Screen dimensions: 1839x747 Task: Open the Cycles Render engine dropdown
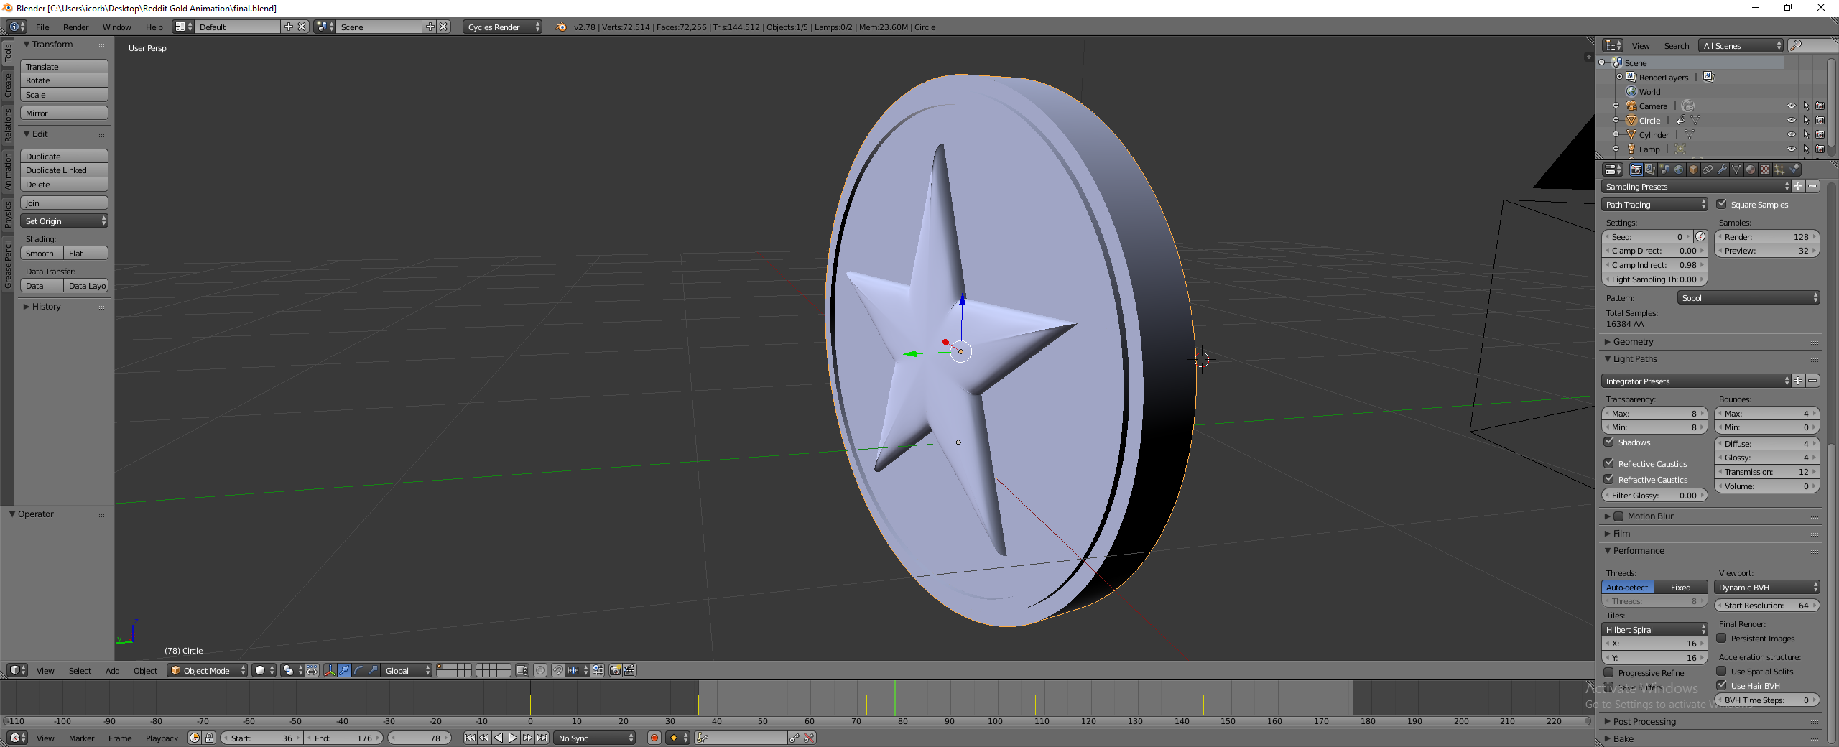pyautogui.click(x=502, y=27)
